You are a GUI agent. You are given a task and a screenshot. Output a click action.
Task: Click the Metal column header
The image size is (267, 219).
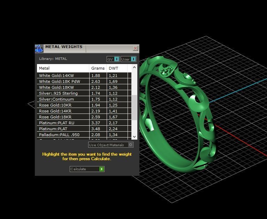pyautogui.click(x=63, y=68)
